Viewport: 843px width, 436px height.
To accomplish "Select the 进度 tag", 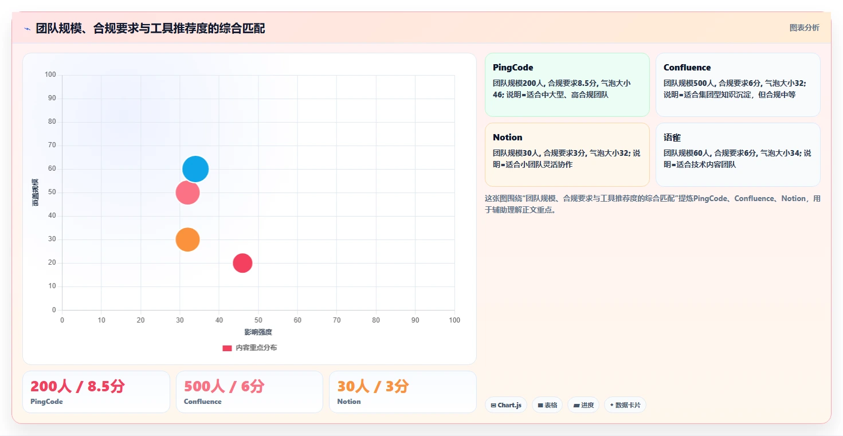I will point(583,405).
